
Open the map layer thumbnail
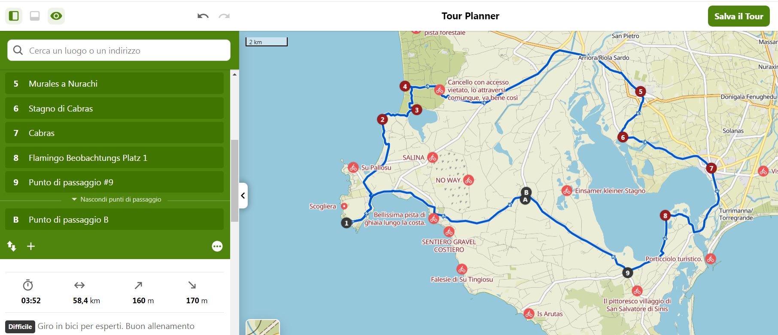tap(262, 328)
